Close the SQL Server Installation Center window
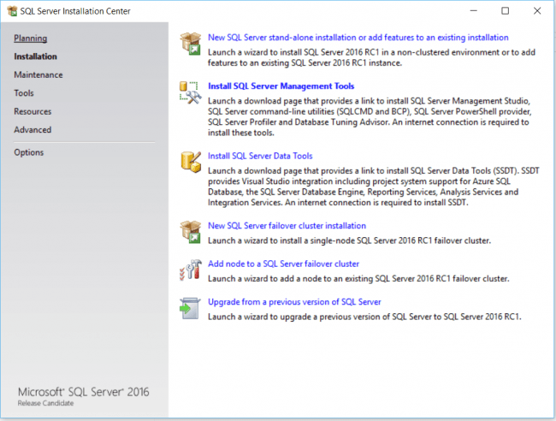The image size is (556, 421). tap(537, 11)
